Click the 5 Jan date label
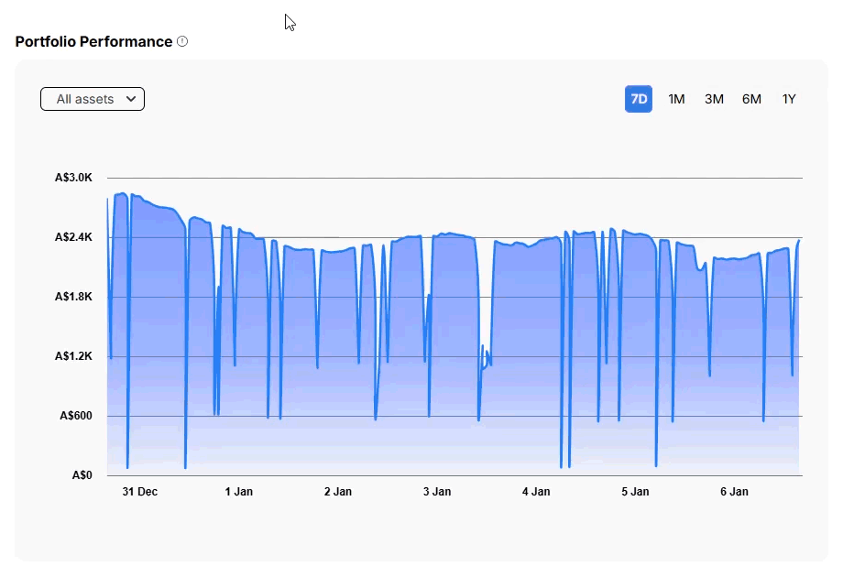The width and height of the screenshot is (843, 577). [635, 492]
